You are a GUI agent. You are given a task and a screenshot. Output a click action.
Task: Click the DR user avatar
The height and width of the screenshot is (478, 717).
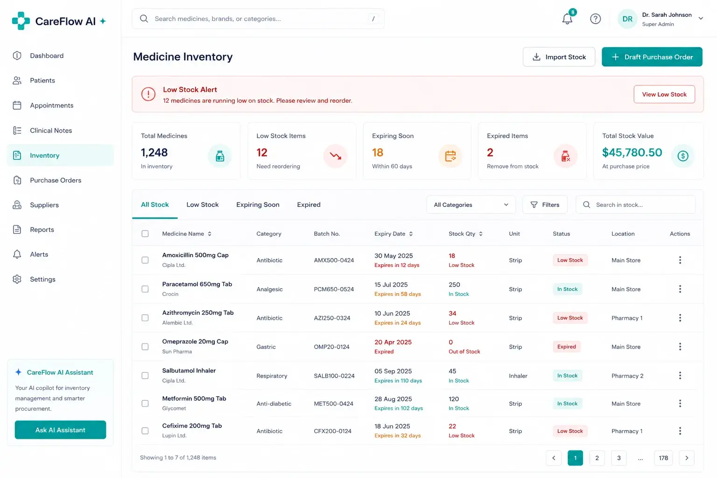coord(627,19)
